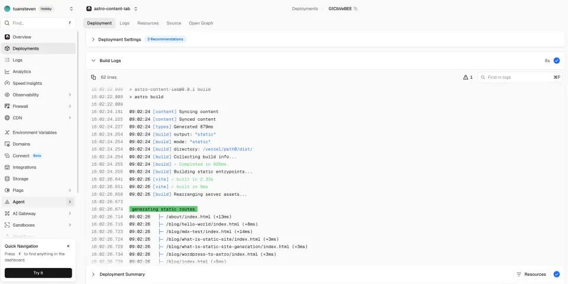Copy deployment ID G1CbVeBEE
Screen dimensions: 568x284
[x=356, y=9]
